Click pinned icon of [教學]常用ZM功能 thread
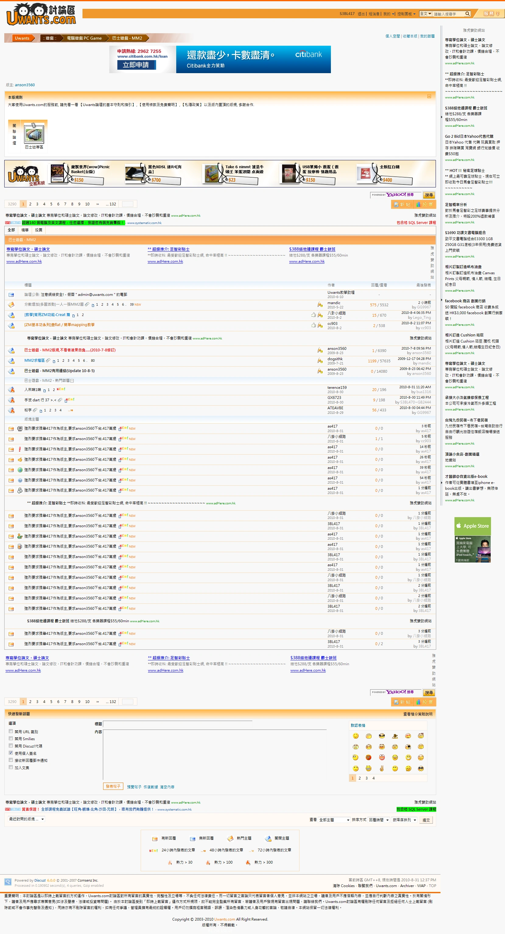Screen dimensions: 505x934 (11, 315)
